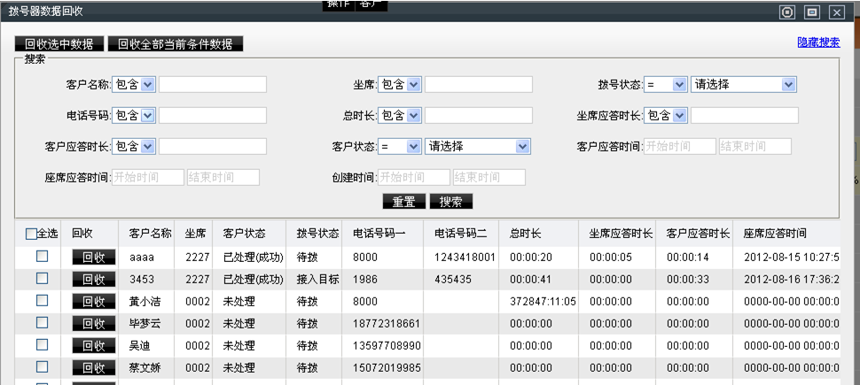Expand the 坐席应答时长 包含 operator dropdown
This screenshot has height=385, width=860.
(667, 116)
